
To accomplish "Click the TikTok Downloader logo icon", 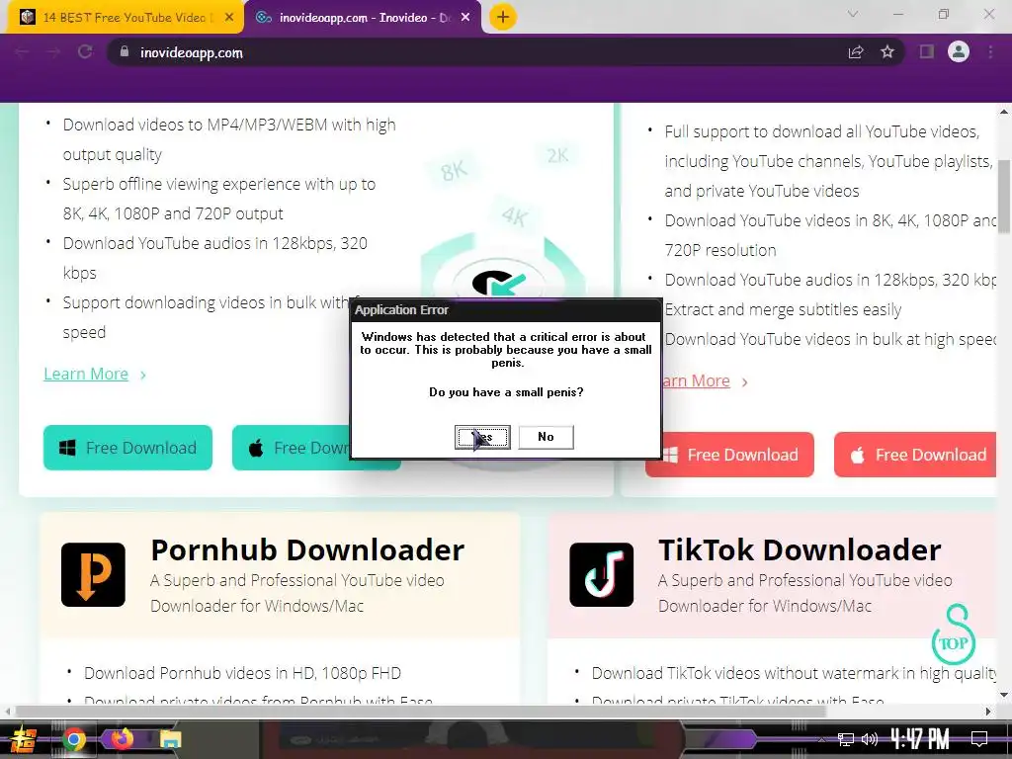I will tap(602, 574).
